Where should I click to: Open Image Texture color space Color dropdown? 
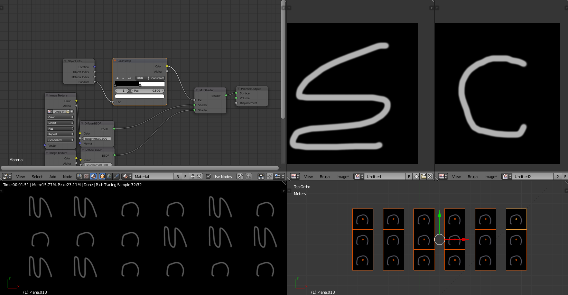tap(60, 117)
